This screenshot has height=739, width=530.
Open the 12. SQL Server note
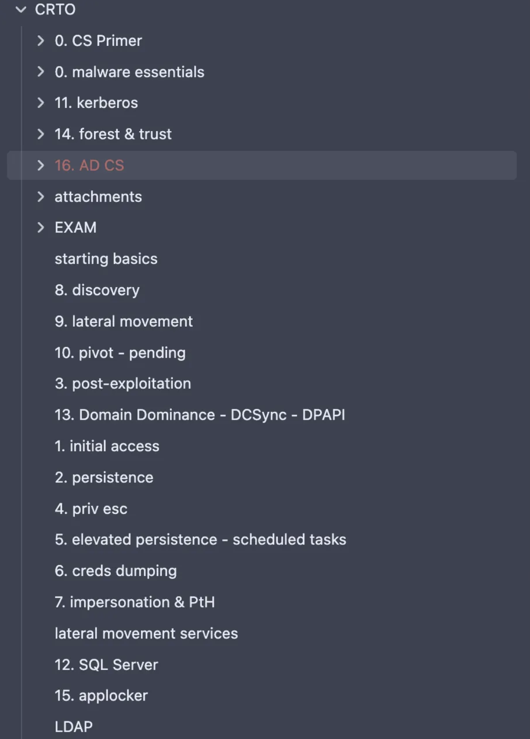tap(106, 665)
